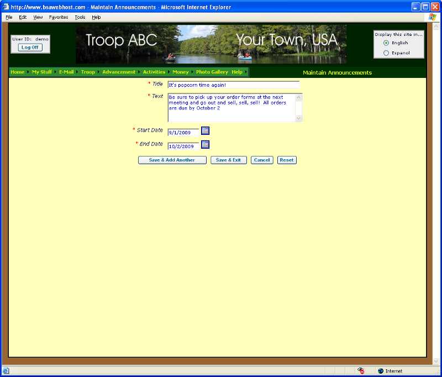Open the Advancement navigation menu
This screenshot has height=377, width=442.
click(x=119, y=72)
